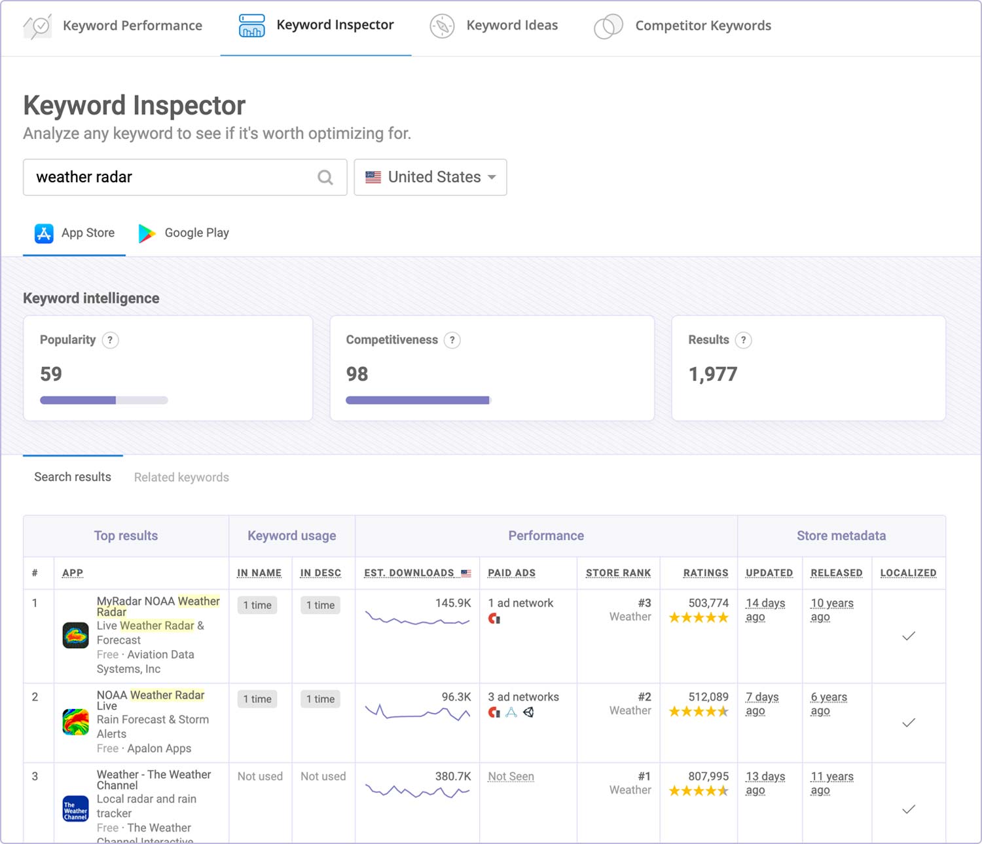
Task: Click the NOAA Weather Radar Live app icon
Action: [75, 722]
